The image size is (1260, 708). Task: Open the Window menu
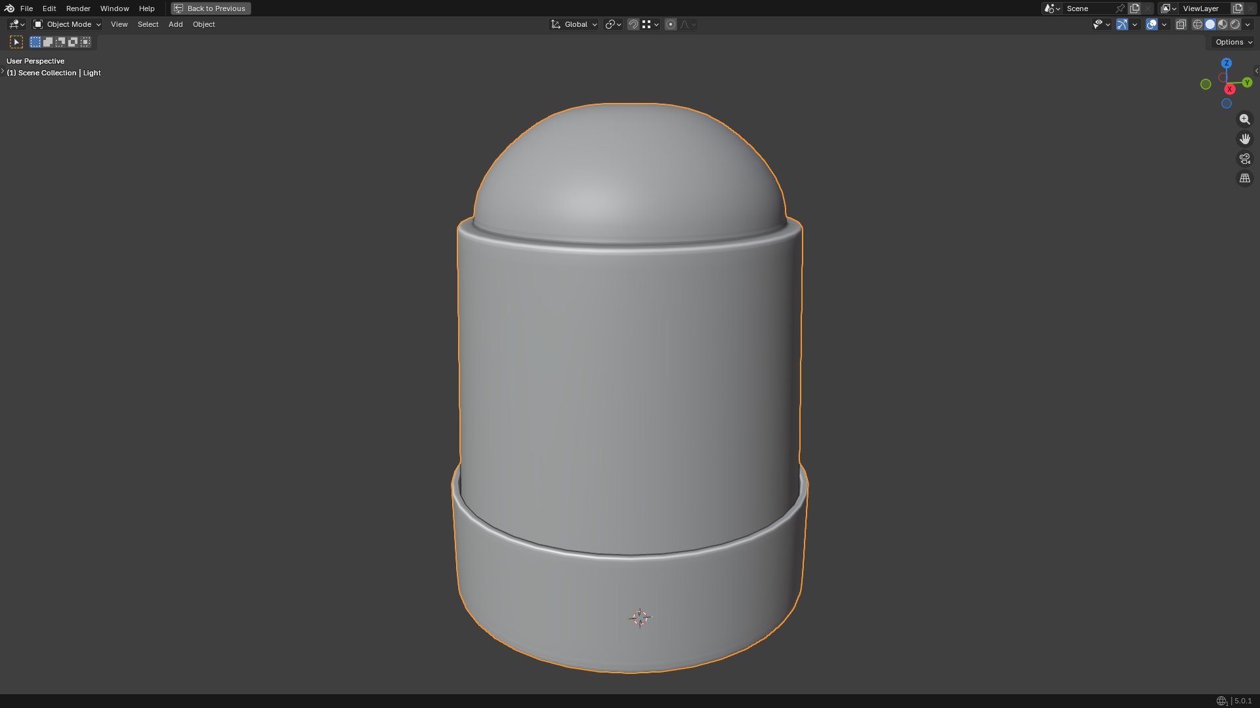(x=114, y=9)
